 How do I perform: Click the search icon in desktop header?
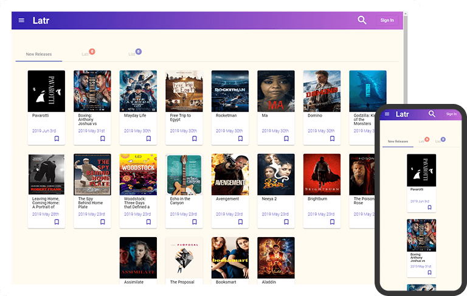362,20
